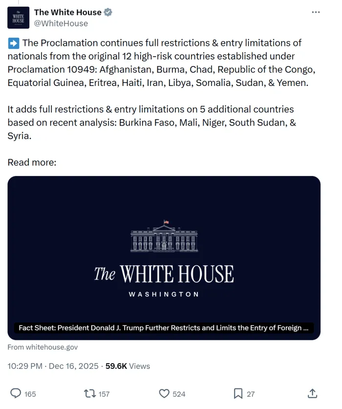Image resolution: width=342 pixels, height=409 pixels.
Task: Click the repost arrows icon
Action: (90, 393)
